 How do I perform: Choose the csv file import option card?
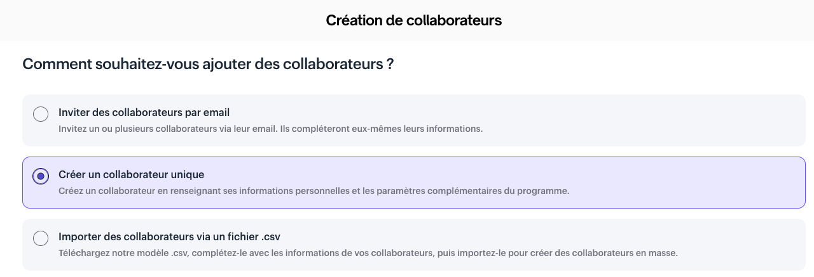pyautogui.click(x=414, y=245)
